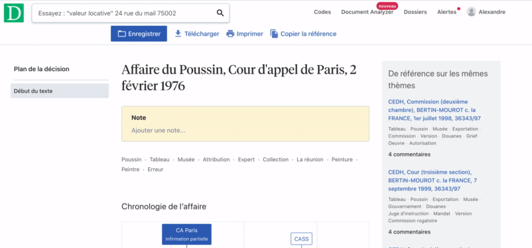This screenshot has width=532, height=248.
Task: Click the 'Tableau' keyword tag under the note
Action: coord(159,159)
